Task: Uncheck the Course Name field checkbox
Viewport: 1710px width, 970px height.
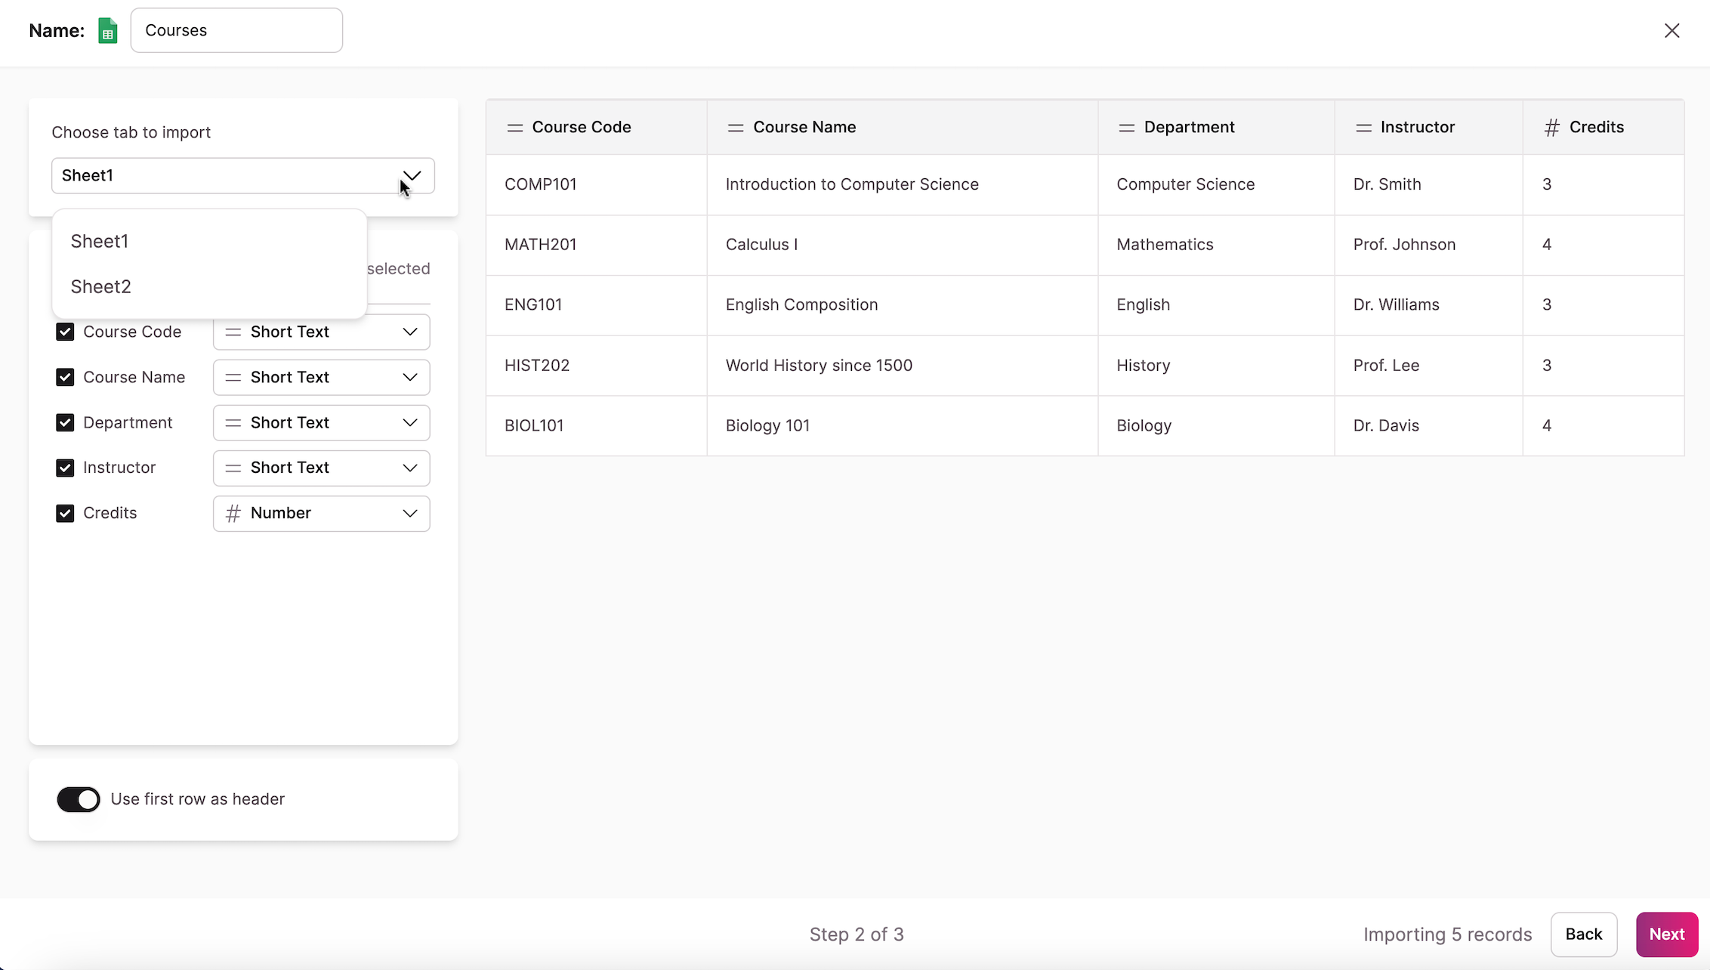Action: pyautogui.click(x=65, y=377)
